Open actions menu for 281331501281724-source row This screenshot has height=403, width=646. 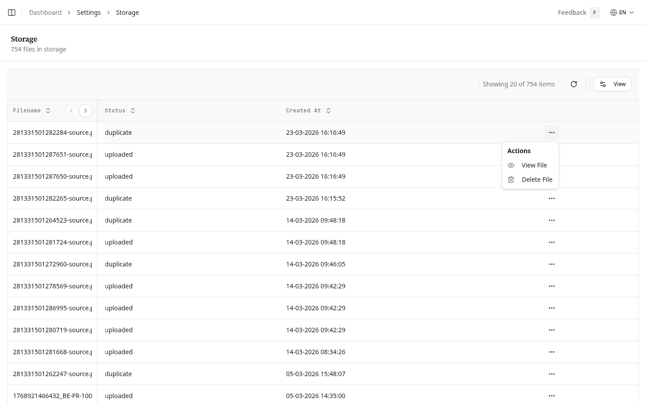click(x=552, y=242)
